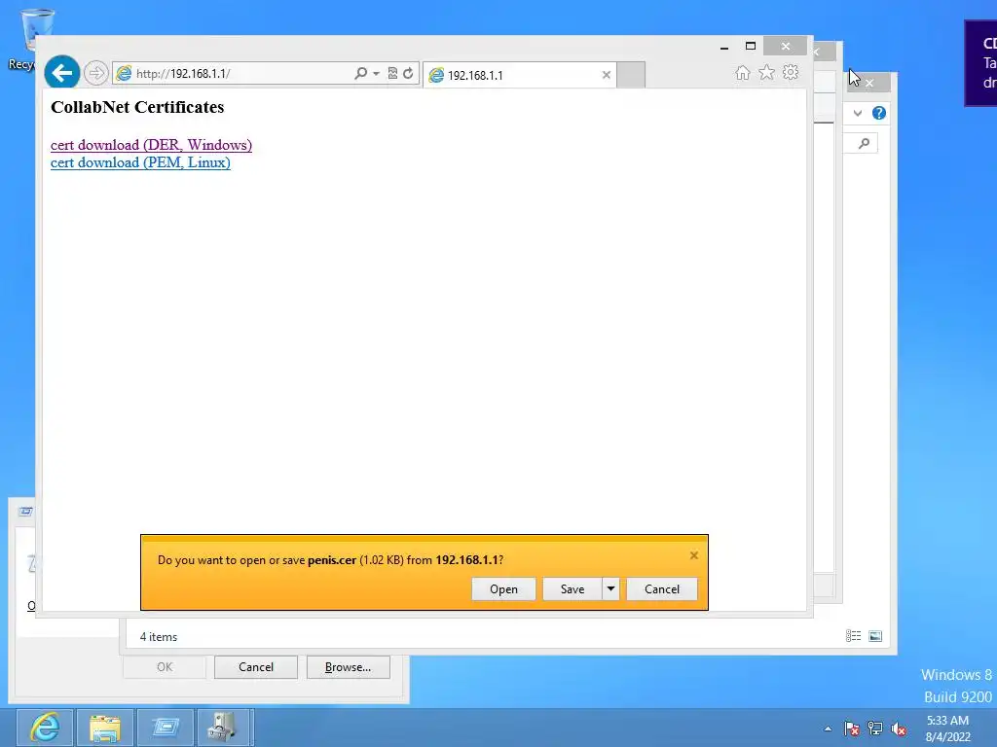Screen dimensions: 997x747
Task: Open File Explorer from the taskbar
Action: click(x=105, y=728)
